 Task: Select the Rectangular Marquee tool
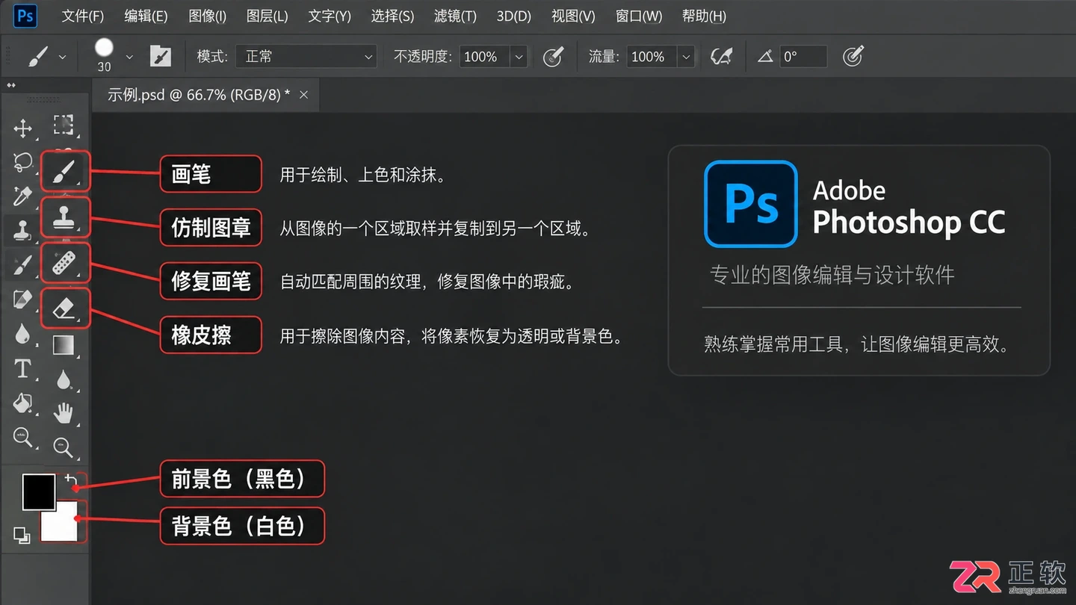pyautogui.click(x=64, y=125)
